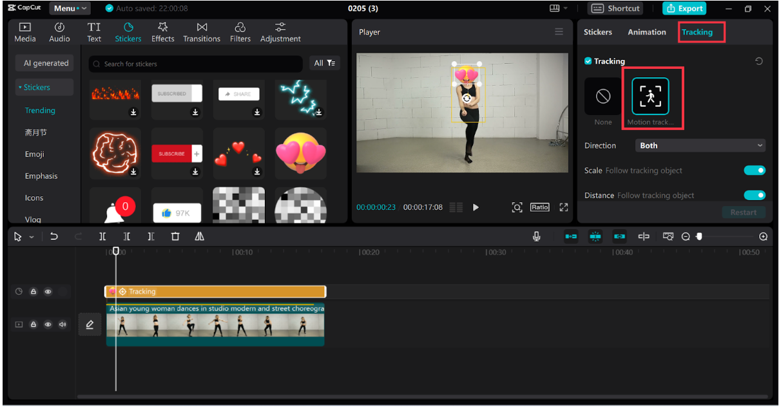The width and height of the screenshot is (781, 408).
Task: Switch to the Animation tab
Action: coord(647,32)
